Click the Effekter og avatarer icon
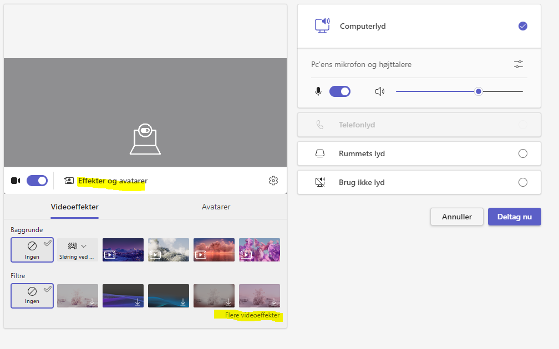559x349 pixels. [x=69, y=181]
